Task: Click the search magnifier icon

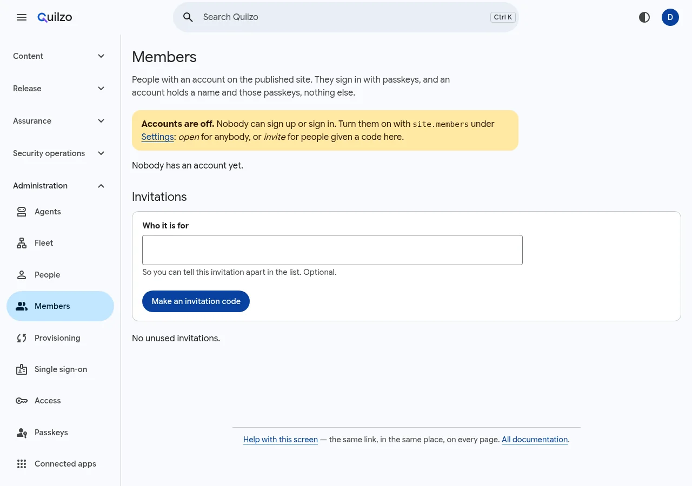Action: point(188,17)
